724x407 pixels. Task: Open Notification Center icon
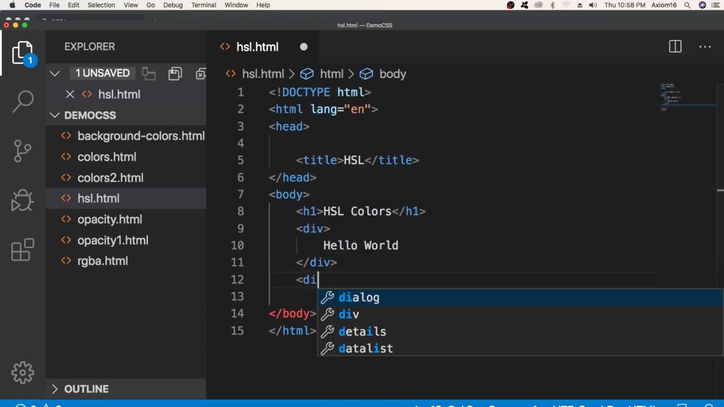716,5
